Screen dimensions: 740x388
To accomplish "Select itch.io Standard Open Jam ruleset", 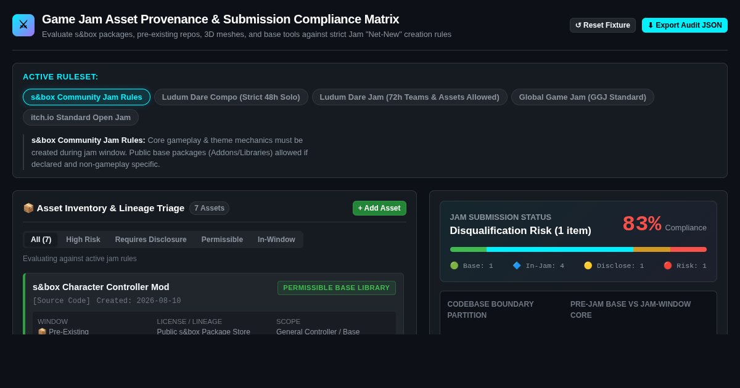I will pos(81,118).
